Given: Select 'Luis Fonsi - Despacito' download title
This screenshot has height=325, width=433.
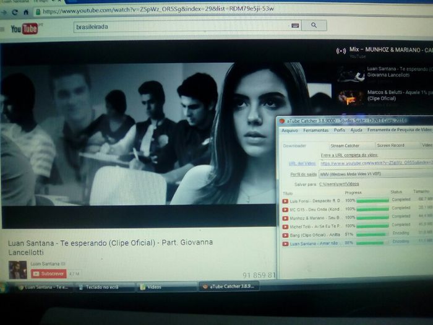Looking at the screenshot, I should tap(315, 201).
